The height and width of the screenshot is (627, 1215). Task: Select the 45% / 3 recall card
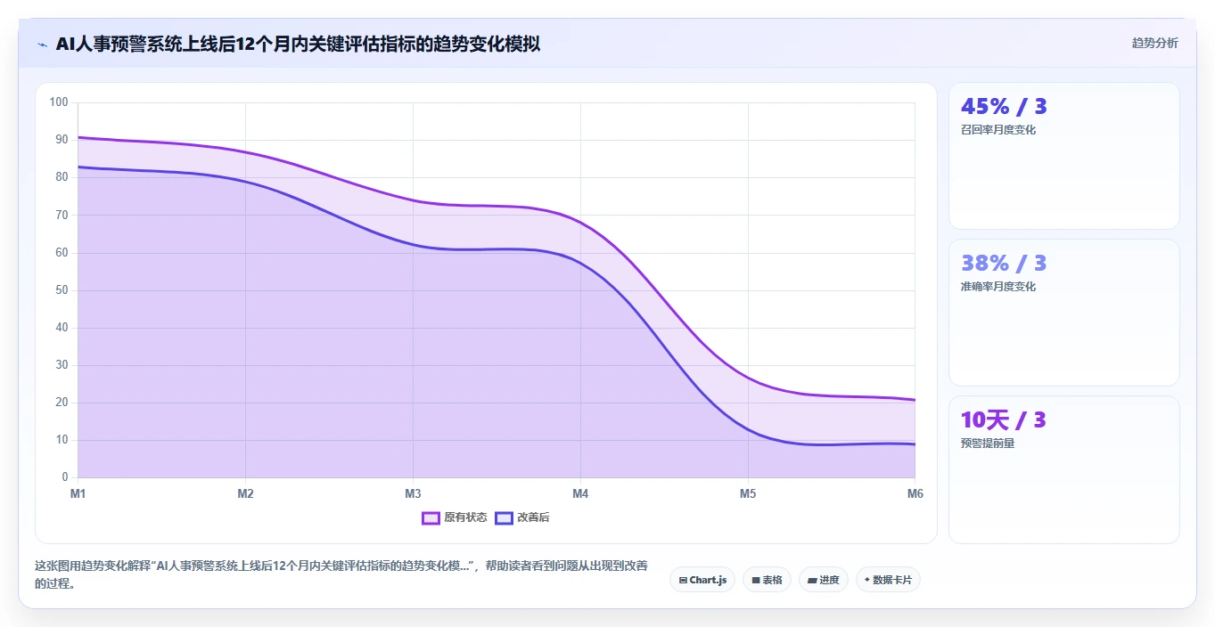click(1064, 156)
